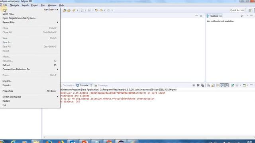
Task: Close the Outline view tab
Action: pos(220,16)
